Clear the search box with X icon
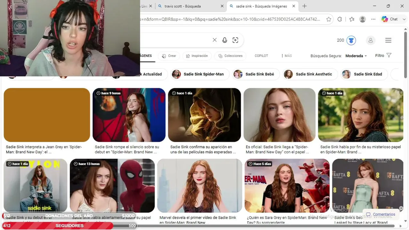Screen dimensions: 409x230 [x=215, y=40]
